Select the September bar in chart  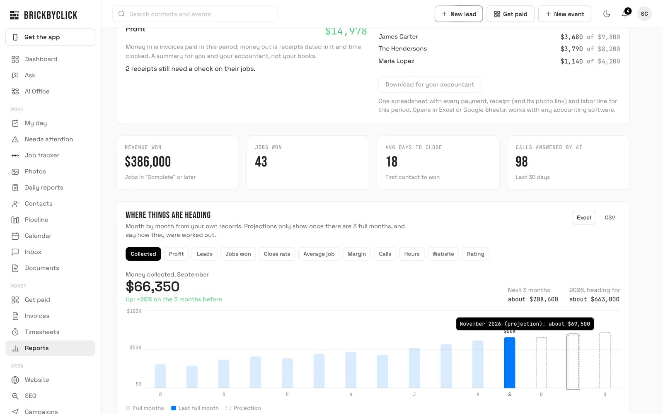point(510,363)
